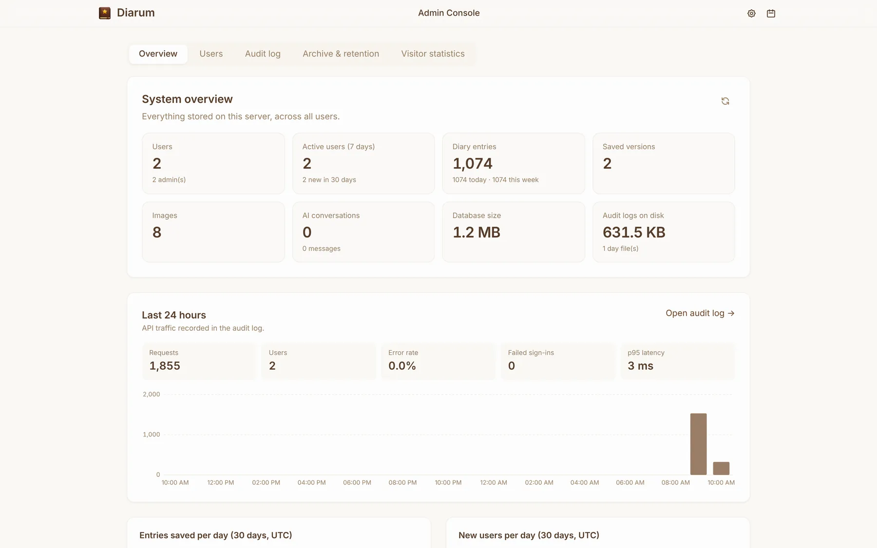Image resolution: width=877 pixels, height=548 pixels.
Task: Click the Database size value 1.2 MB
Action: pyautogui.click(x=476, y=232)
